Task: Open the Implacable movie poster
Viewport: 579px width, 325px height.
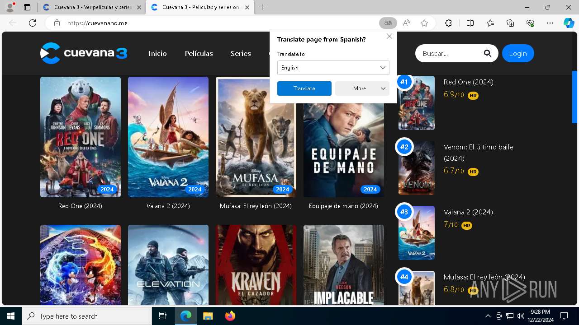Action: [344, 265]
